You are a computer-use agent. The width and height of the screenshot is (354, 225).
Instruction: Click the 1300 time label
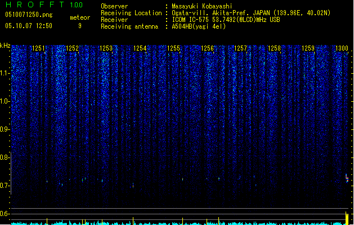tap(342, 48)
